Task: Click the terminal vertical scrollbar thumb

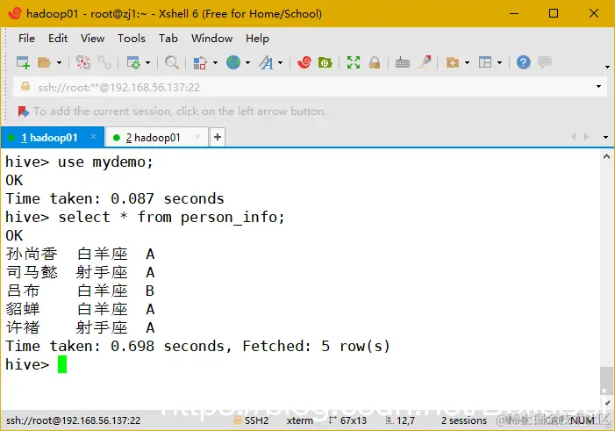Action: (x=606, y=380)
